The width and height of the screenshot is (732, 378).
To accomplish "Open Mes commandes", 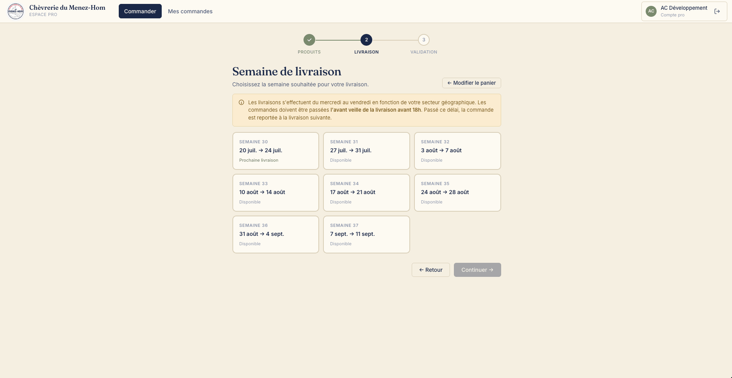I will coord(190,11).
